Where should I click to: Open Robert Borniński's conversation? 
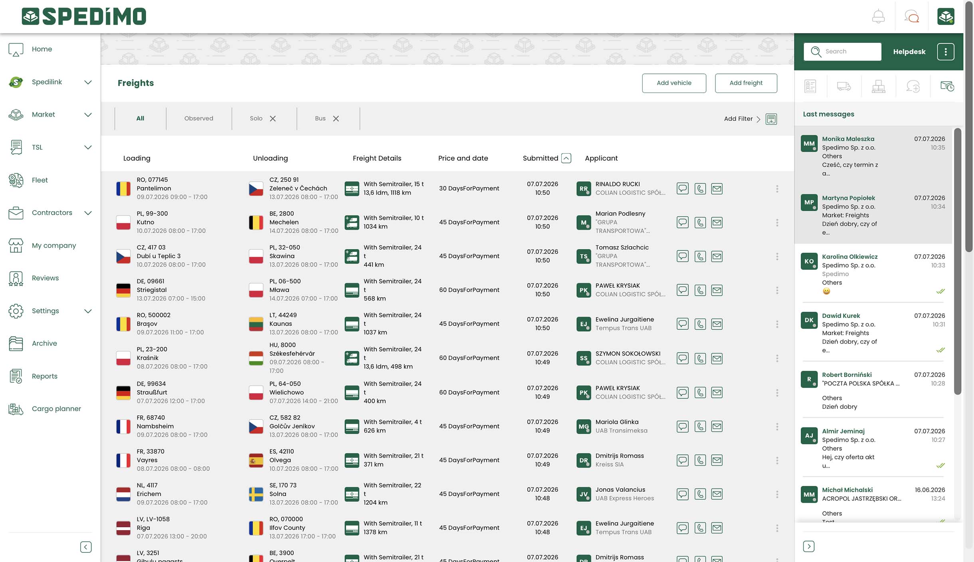click(873, 390)
